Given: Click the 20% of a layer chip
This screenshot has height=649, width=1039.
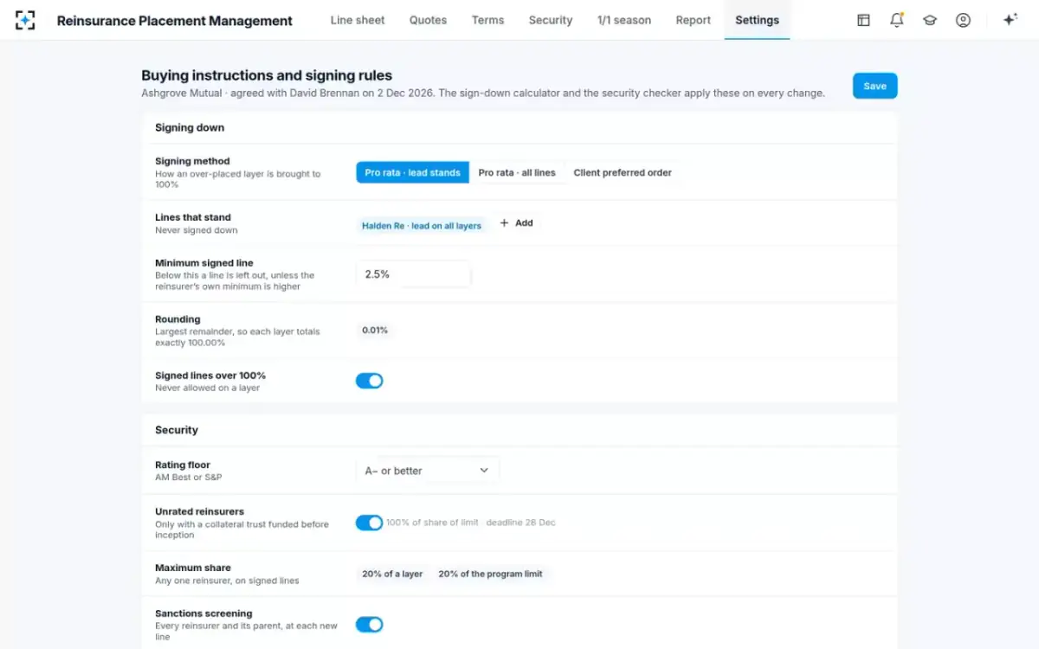Looking at the screenshot, I should click(392, 574).
